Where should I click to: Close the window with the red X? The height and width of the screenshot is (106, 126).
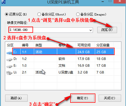(x=120, y=1)
